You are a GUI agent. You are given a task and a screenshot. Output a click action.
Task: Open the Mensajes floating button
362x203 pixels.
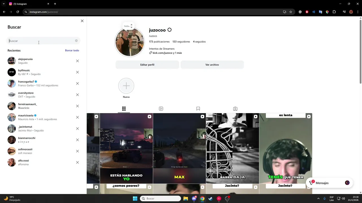click(x=329, y=183)
